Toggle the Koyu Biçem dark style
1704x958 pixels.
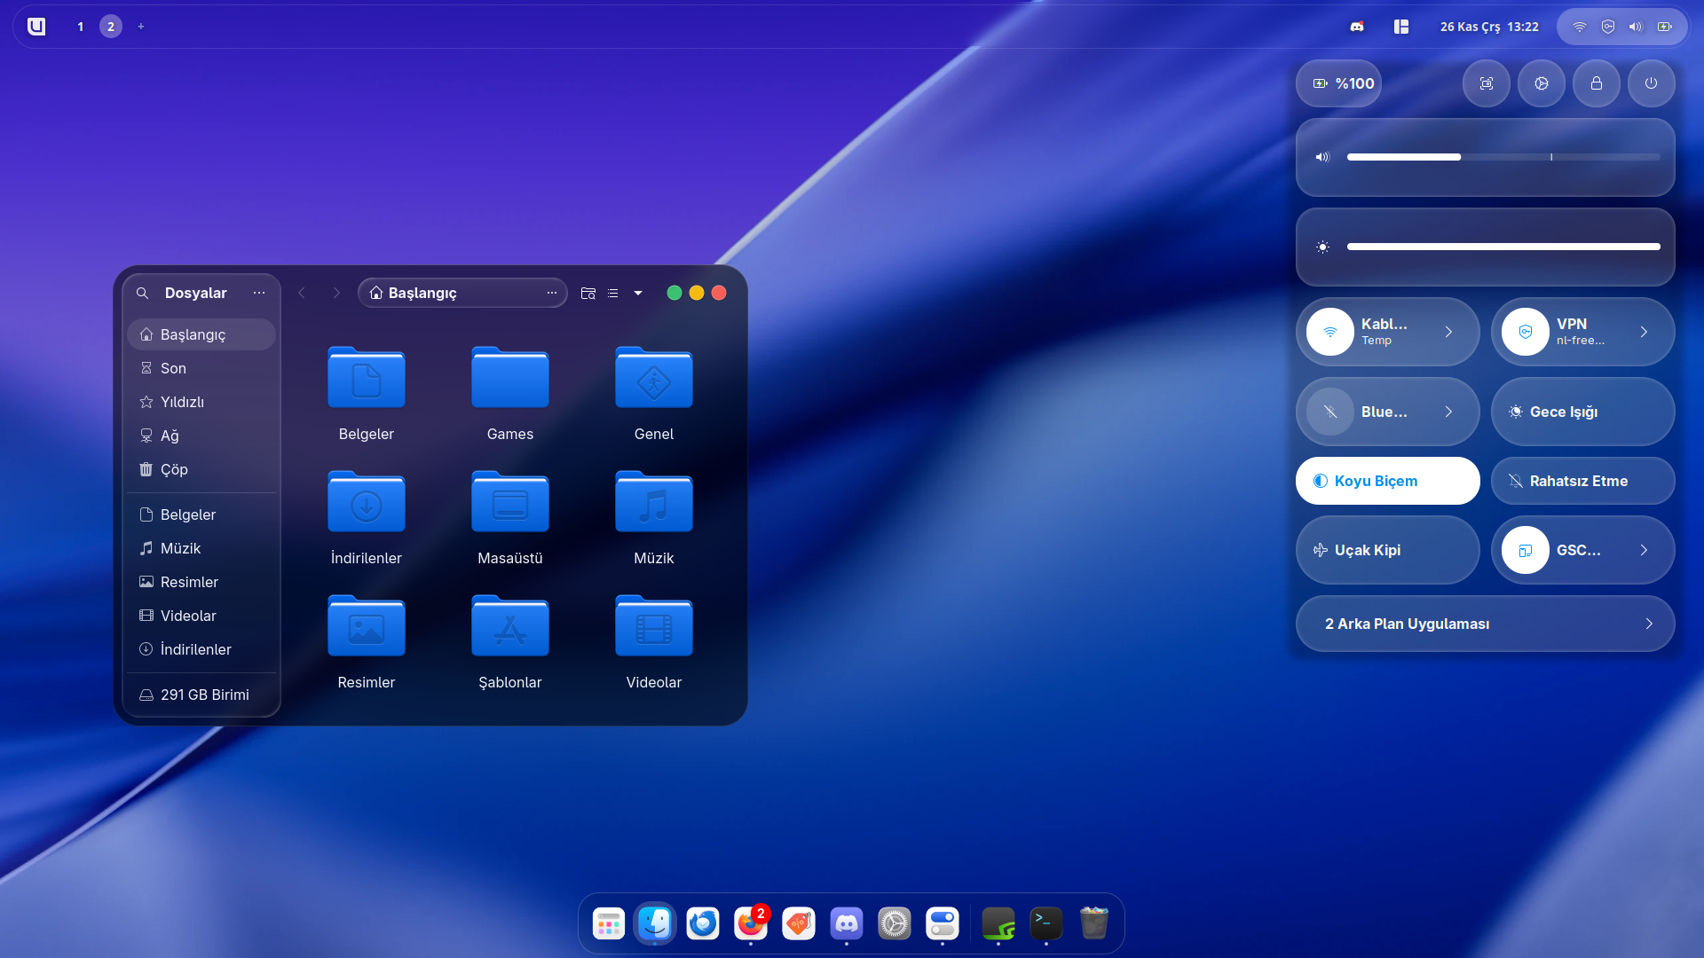[x=1387, y=481]
